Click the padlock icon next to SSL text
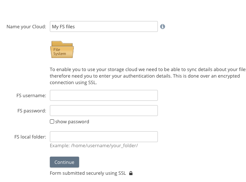This screenshot has width=246, height=182. (131, 173)
